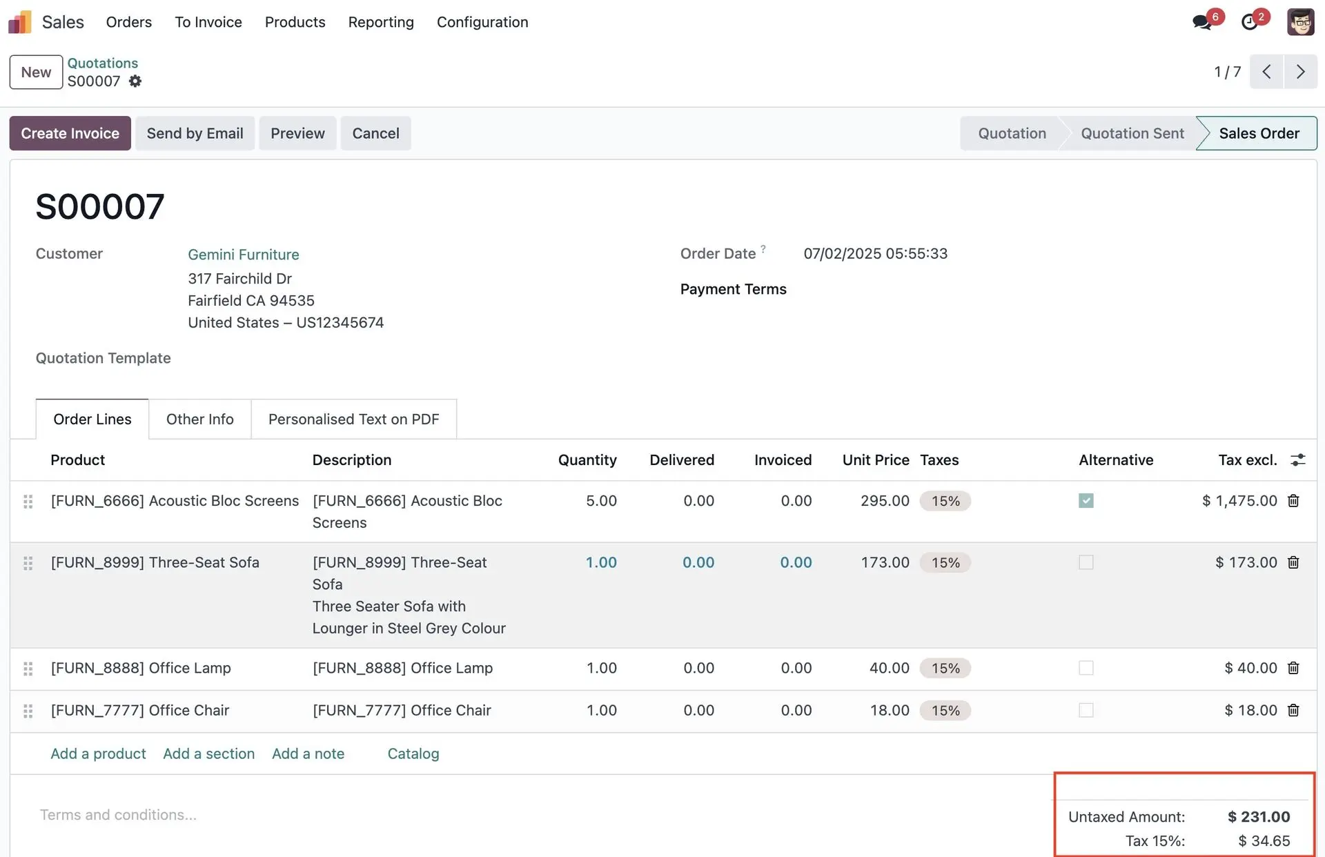This screenshot has height=857, width=1325.
Task: Check Alternative for Three-Seat Sofa
Action: coord(1086,562)
